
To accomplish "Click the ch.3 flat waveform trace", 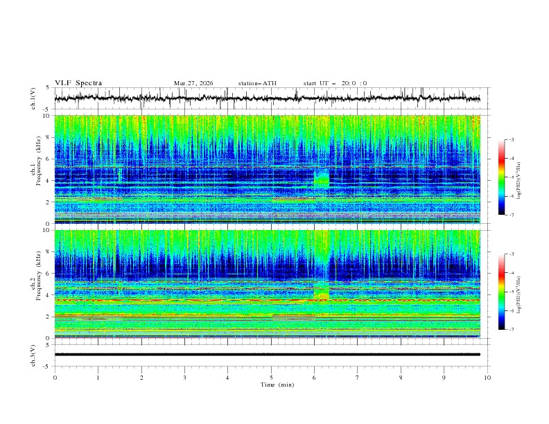I will click(x=267, y=355).
